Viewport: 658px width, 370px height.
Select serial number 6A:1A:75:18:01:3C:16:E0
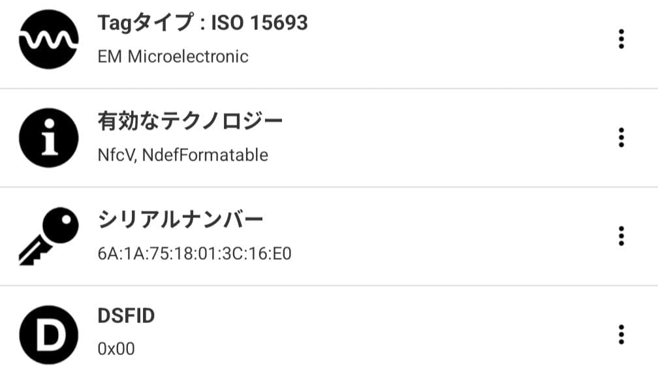coord(195,253)
